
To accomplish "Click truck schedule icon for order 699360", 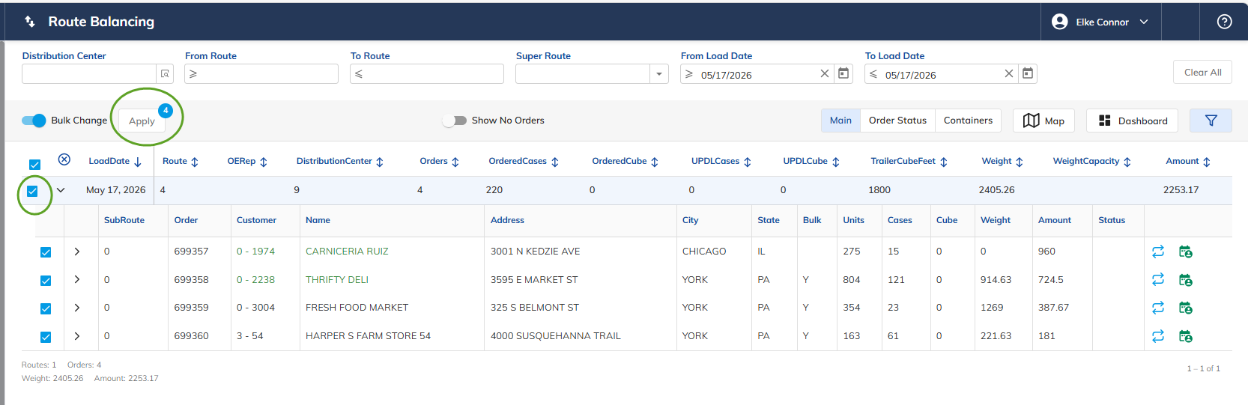I will [1186, 336].
